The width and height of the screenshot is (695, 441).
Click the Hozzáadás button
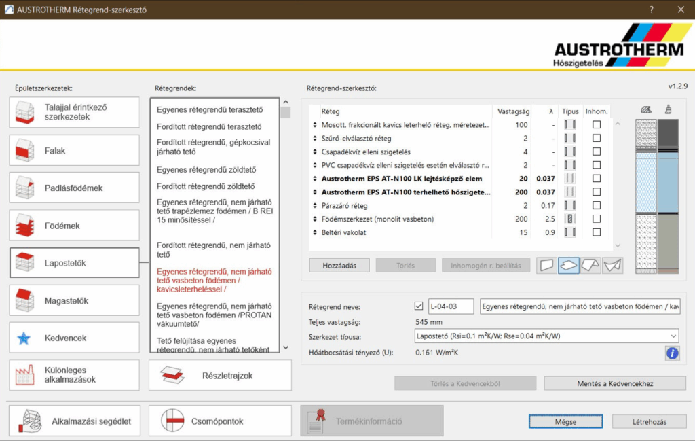[x=339, y=265]
